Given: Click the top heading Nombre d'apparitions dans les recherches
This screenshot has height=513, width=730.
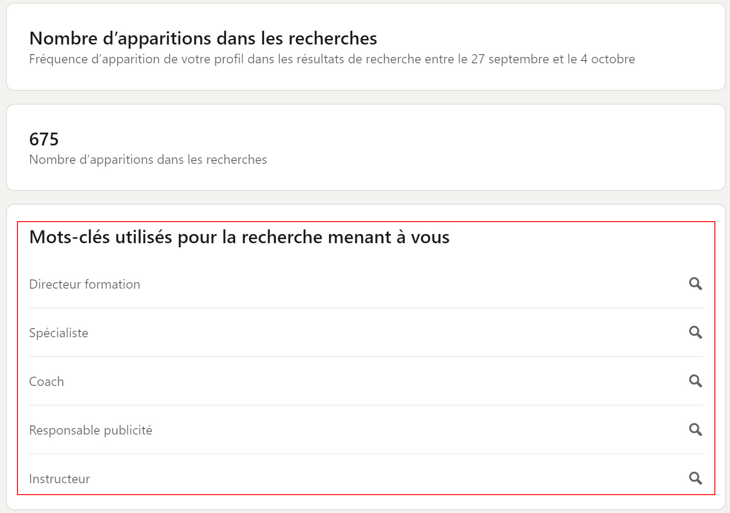Looking at the screenshot, I should (x=203, y=39).
